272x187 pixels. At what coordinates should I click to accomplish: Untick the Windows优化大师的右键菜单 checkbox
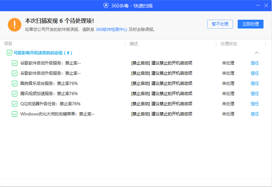pos(15,114)
